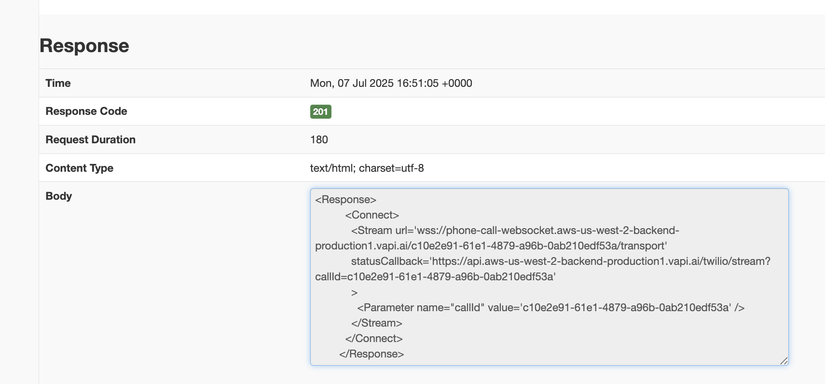Click the text/html; charset=utf-8 value
825x384 pixels.
(367, 168)
